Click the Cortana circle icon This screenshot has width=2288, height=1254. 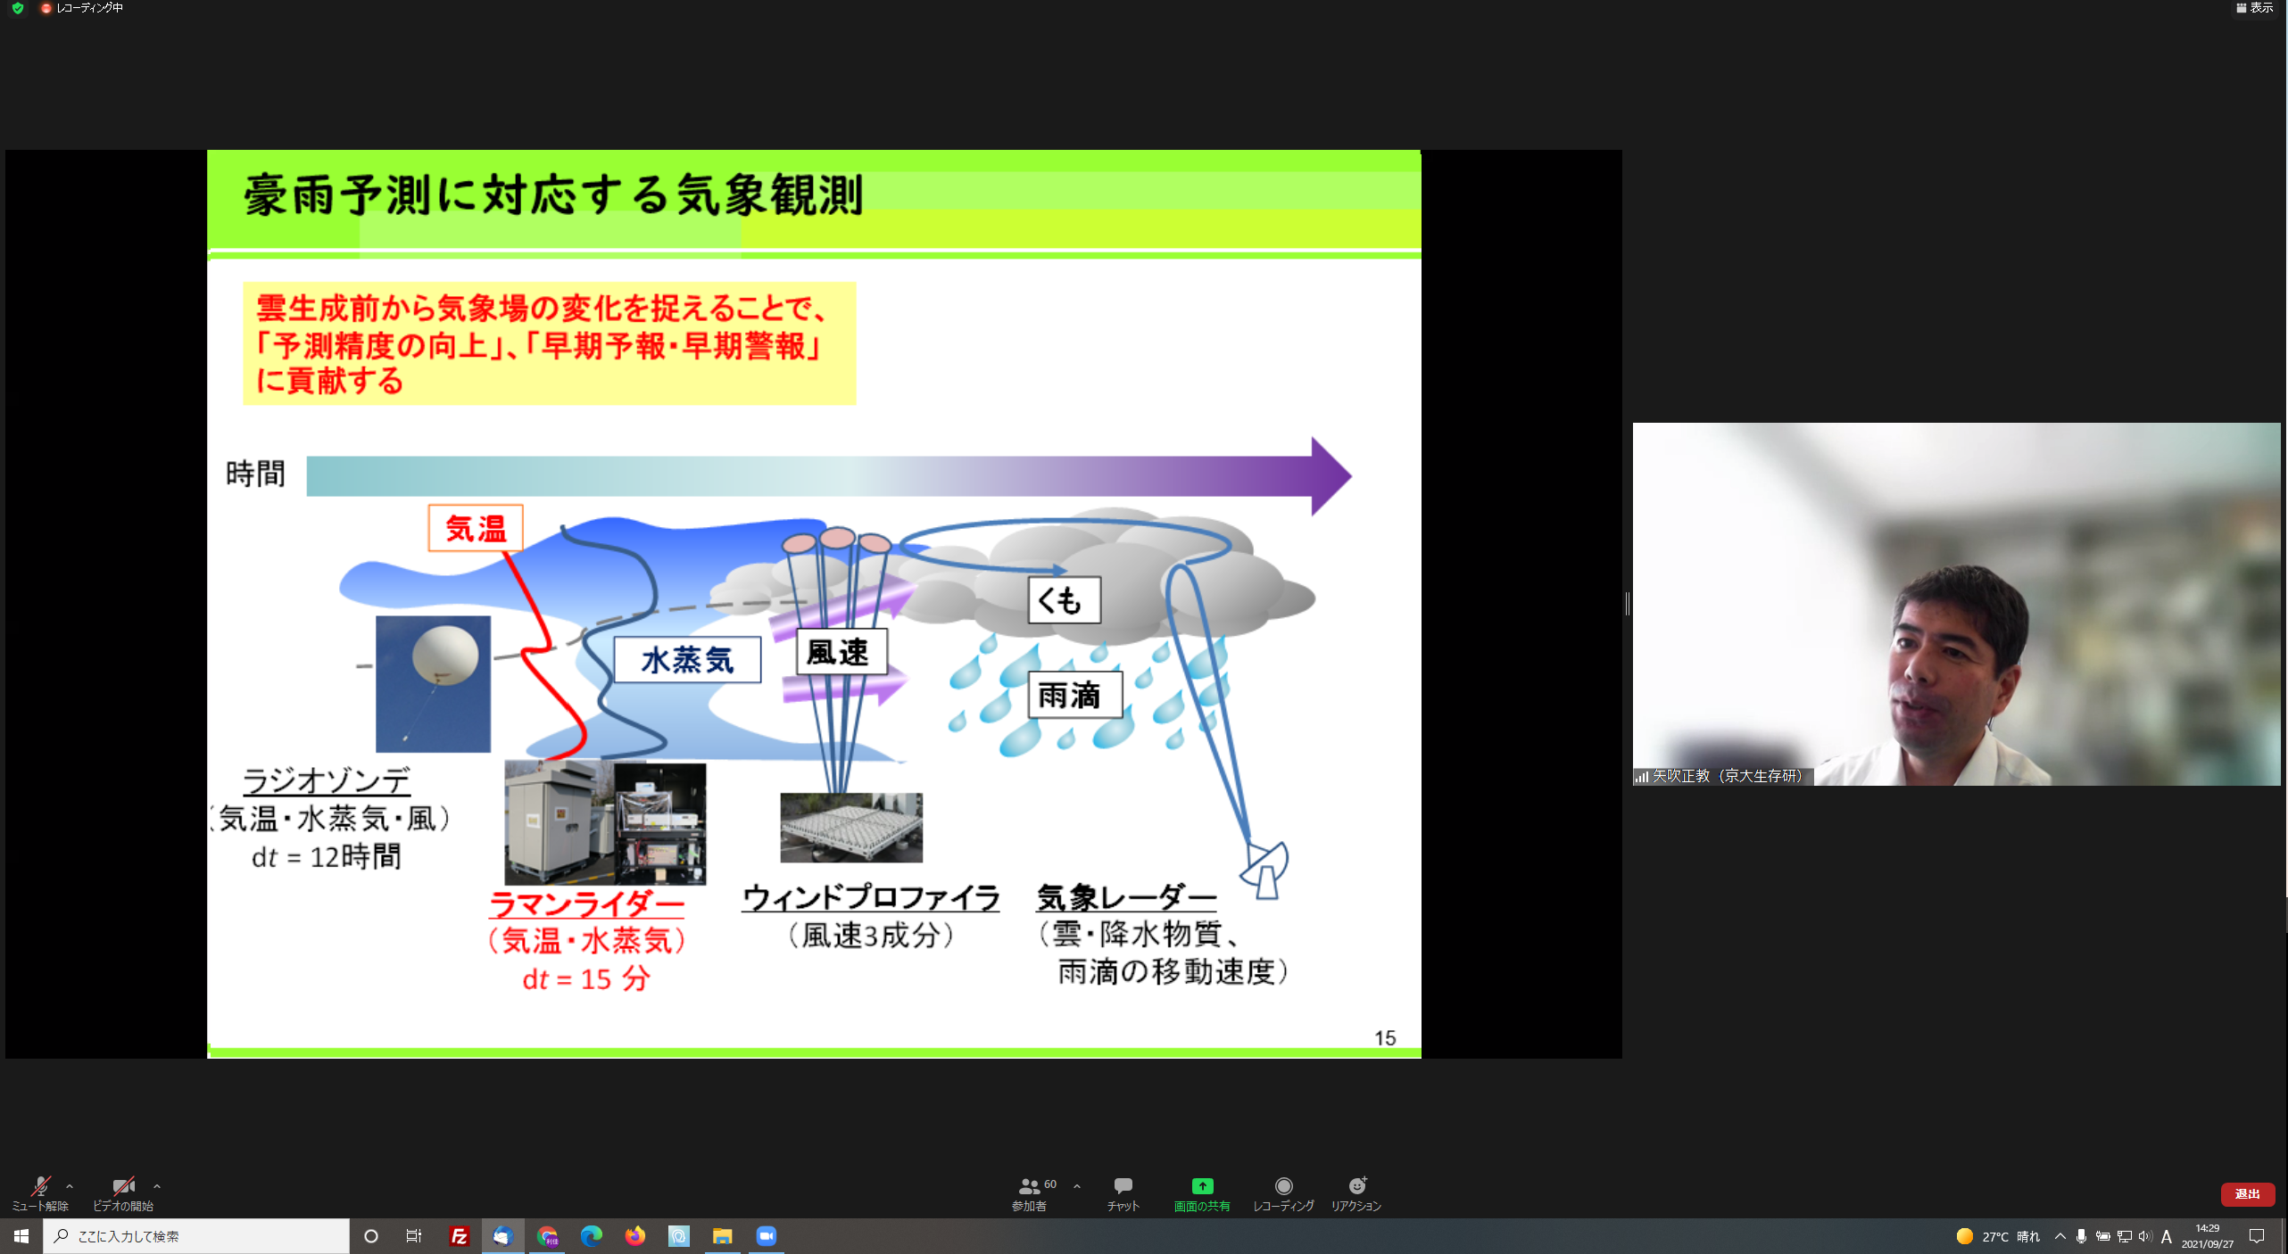point(371,1236)
